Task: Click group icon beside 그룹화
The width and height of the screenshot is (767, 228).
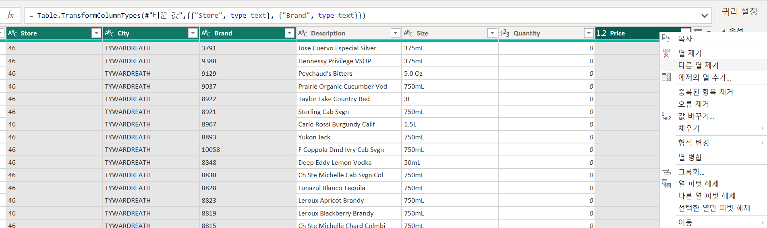Action: point(666,172)
